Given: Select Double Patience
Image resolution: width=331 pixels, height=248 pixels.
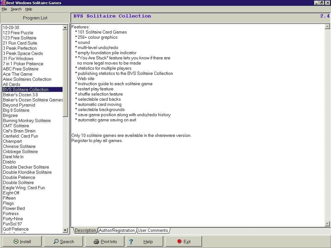Looking at the screenshot, I should coord(32,177).
